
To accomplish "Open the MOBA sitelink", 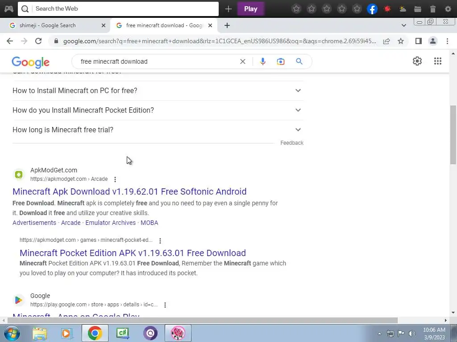I will click(149, 223).
